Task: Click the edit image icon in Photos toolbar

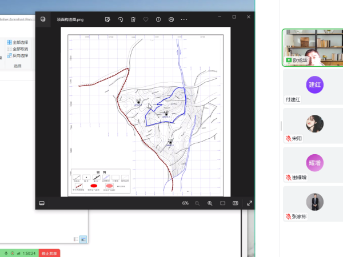Action: (107, 19)
